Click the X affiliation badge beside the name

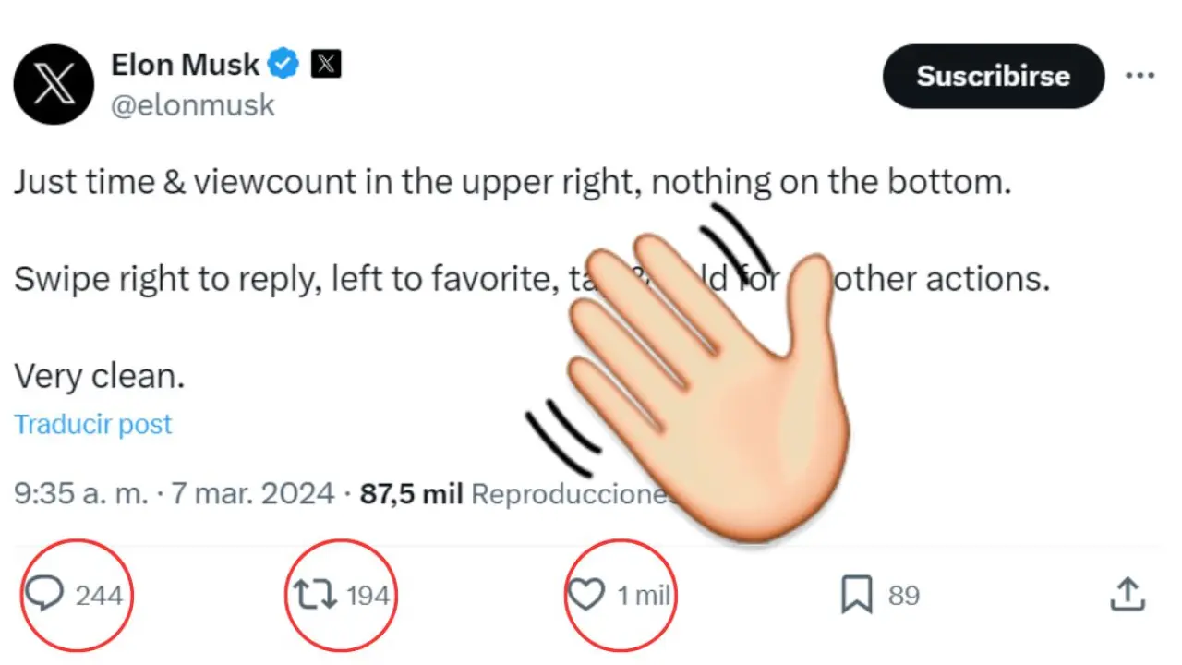click(326, 65)
